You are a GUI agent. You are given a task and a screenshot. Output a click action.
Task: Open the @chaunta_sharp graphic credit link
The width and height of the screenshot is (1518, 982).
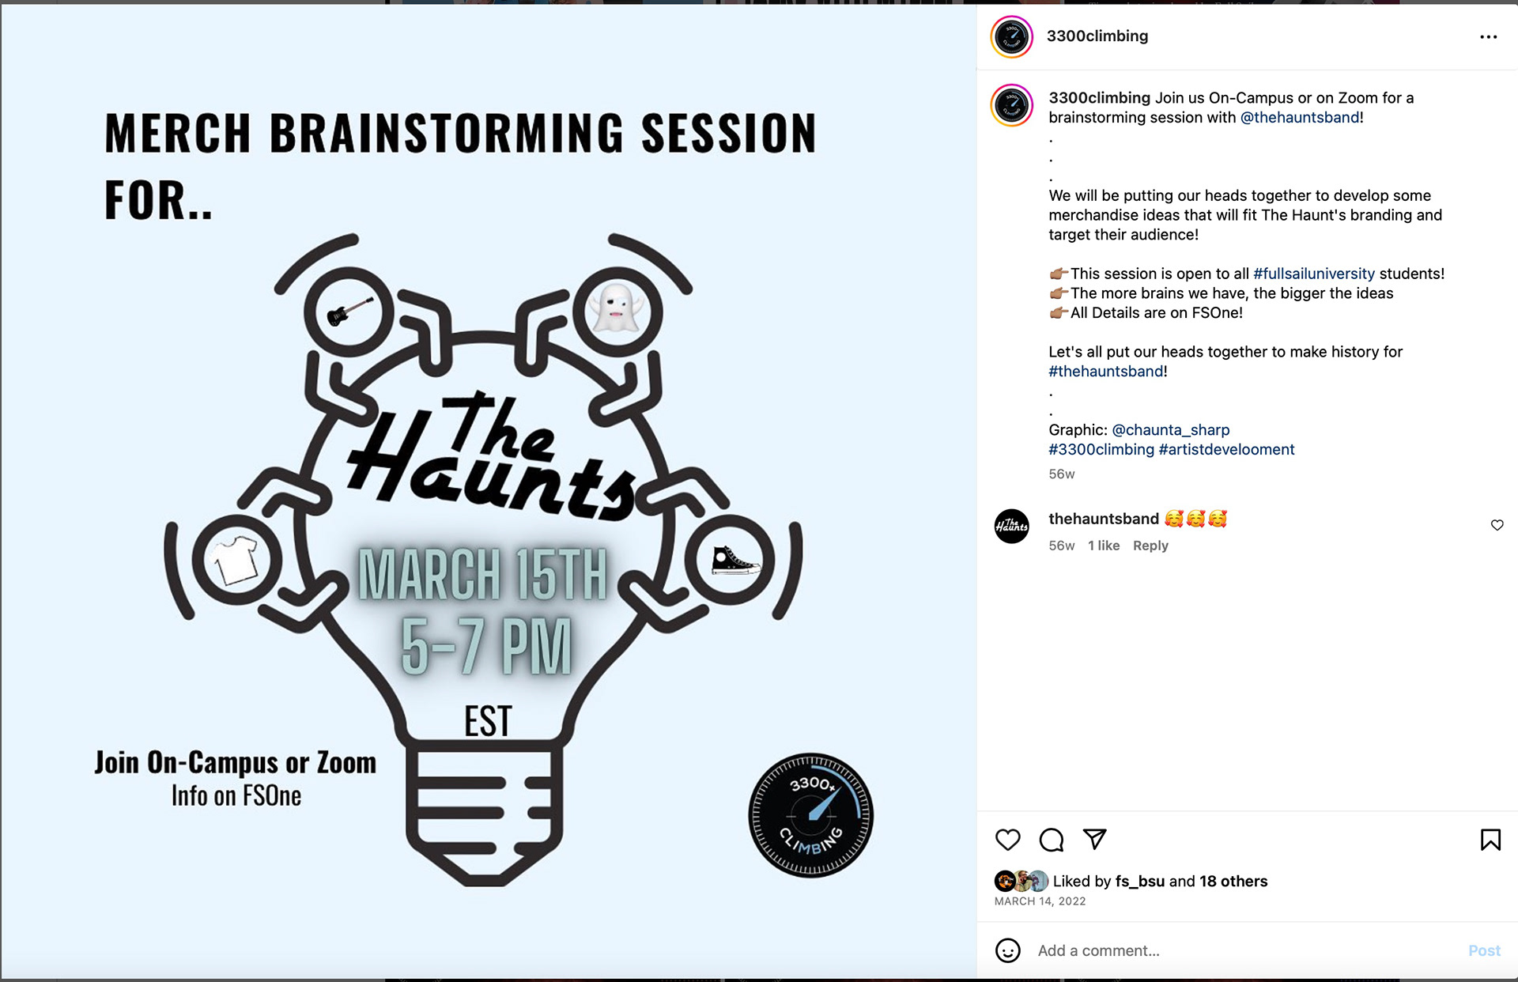pyautogui.click(x=1170, y=429)
